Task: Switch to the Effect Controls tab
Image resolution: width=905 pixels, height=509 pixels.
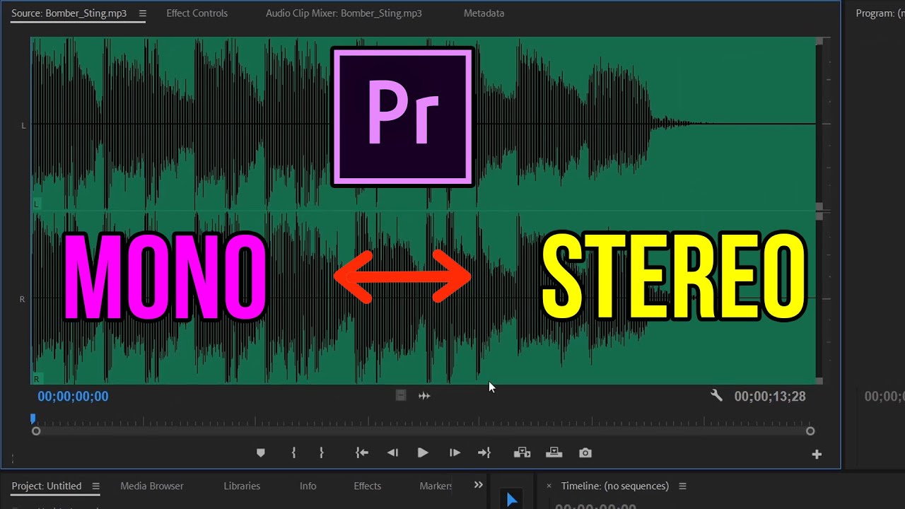Action: pos(197,13)
